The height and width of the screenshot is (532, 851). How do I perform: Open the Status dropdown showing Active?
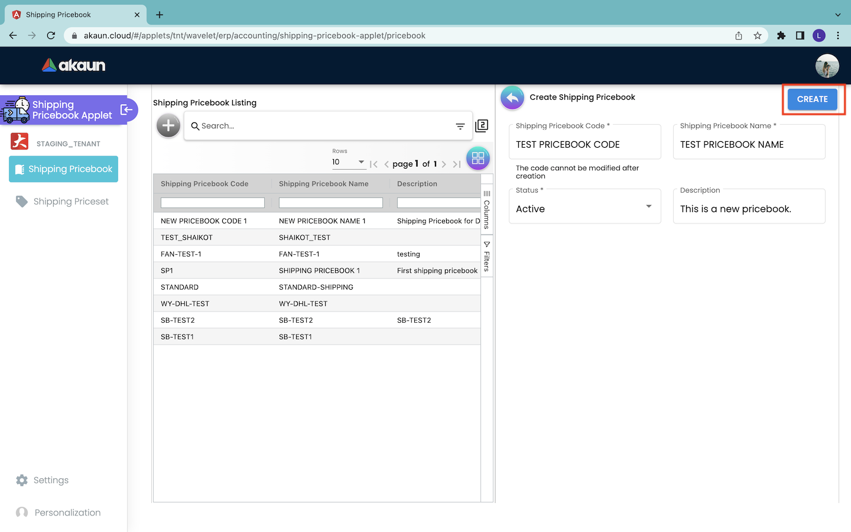click(584, 209)
